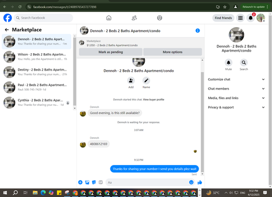The height and width of the screenshot is (197, 272).
Task: Go to the Home feed icon
Action: [x=109, y=18]
